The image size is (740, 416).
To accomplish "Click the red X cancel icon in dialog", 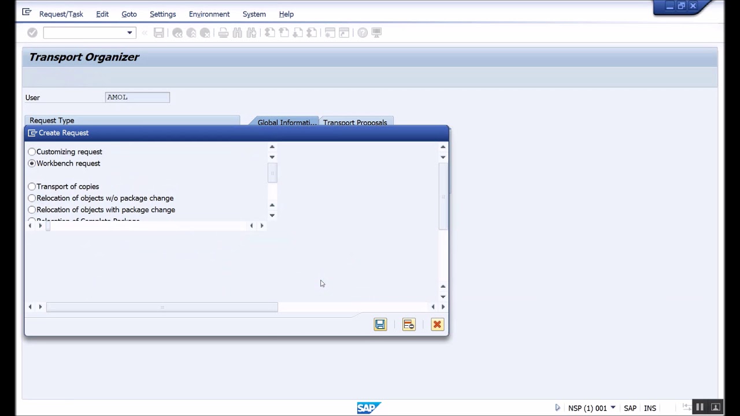I will click(x=437, y=325).
